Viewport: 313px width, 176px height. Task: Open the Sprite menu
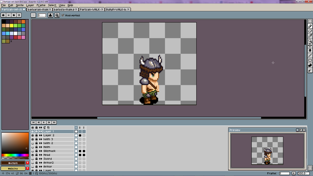click(19, 5)
